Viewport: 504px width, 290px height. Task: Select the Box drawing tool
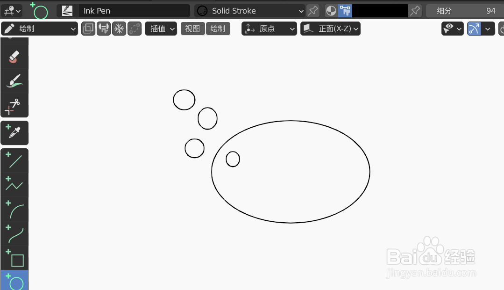(14, 257)
